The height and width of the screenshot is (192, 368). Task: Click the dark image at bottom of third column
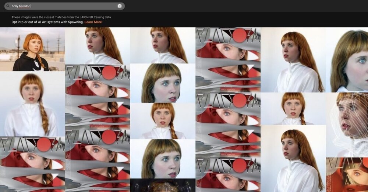coord(163,185)
